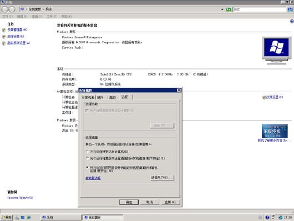Click gray tray icon left of help icon
Viewport: 294px width, 221px height.
260,218
